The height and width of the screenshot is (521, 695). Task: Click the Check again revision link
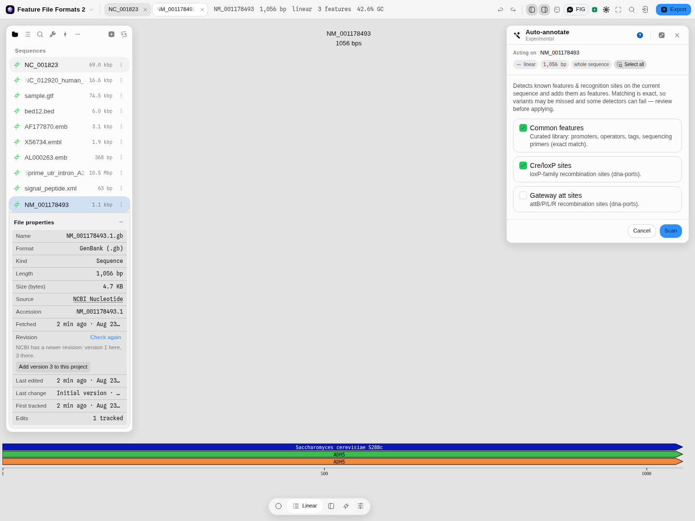106,337
